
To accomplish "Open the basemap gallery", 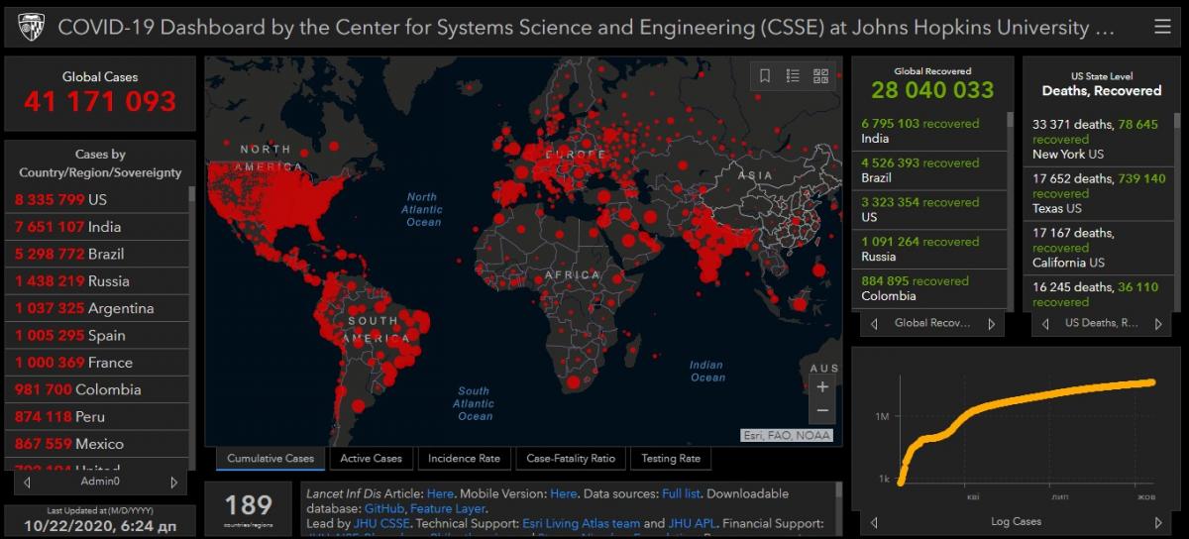I will pos(820,75).
